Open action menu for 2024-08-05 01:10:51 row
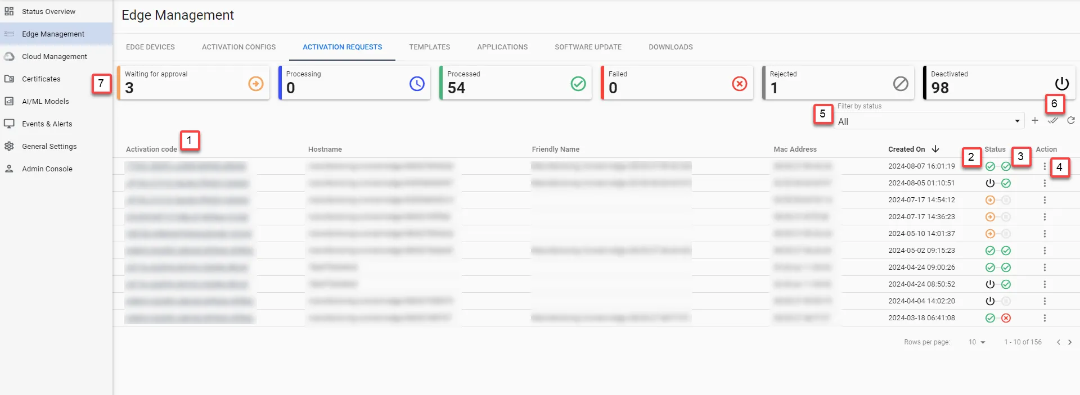The image size is (1080, 395). (x=1045, y=183)
